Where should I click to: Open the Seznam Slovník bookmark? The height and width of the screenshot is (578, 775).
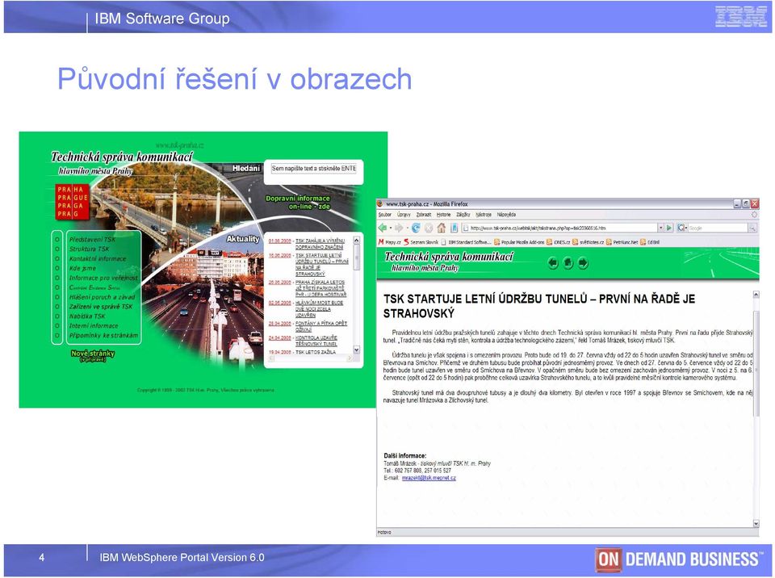pyautogui.click(x=421, y=242)
